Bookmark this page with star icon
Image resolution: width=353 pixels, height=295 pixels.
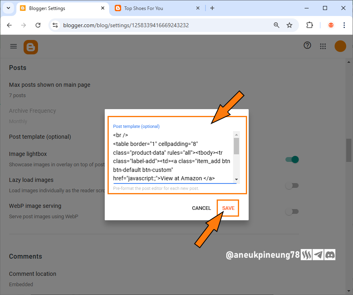(289, 25)
